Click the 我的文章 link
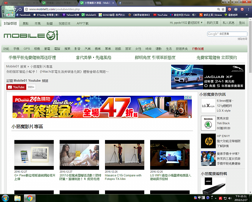 (x=212, y=23)
